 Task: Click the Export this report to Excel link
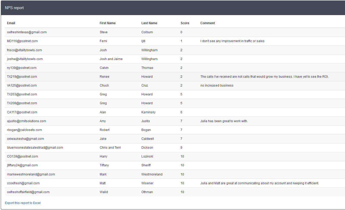click(23, 203)
